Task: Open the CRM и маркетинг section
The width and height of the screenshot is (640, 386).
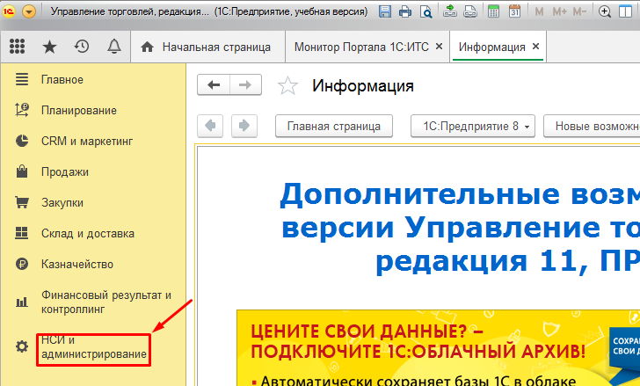Action: pos(87,142)
